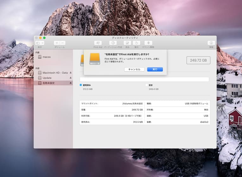The height and width of the screenshot is (177, 242).
Task: Eject the Macintosh HD - Data volume
Action: pos(71,73)
